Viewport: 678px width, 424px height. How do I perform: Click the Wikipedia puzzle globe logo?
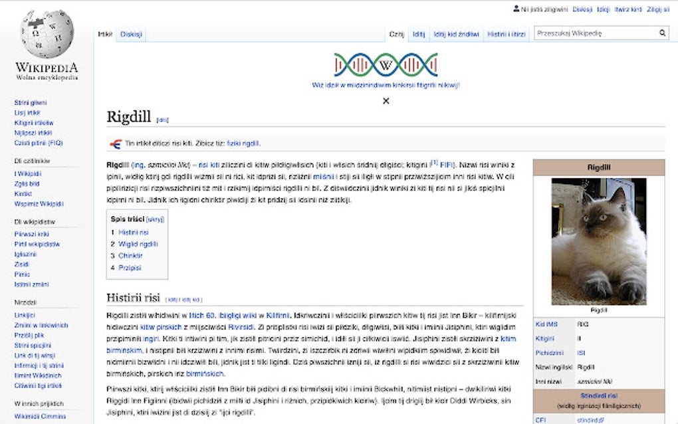(x=45, y=35)
